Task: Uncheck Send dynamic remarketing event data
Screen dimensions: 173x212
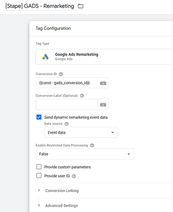Action: coord(39,117)
